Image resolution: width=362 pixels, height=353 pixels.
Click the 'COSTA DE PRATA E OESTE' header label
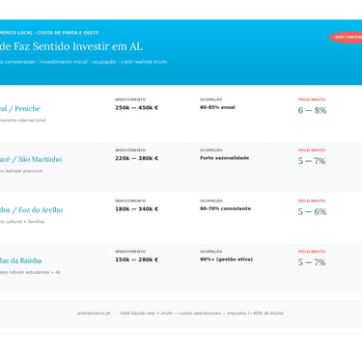(x=68, y=33)
